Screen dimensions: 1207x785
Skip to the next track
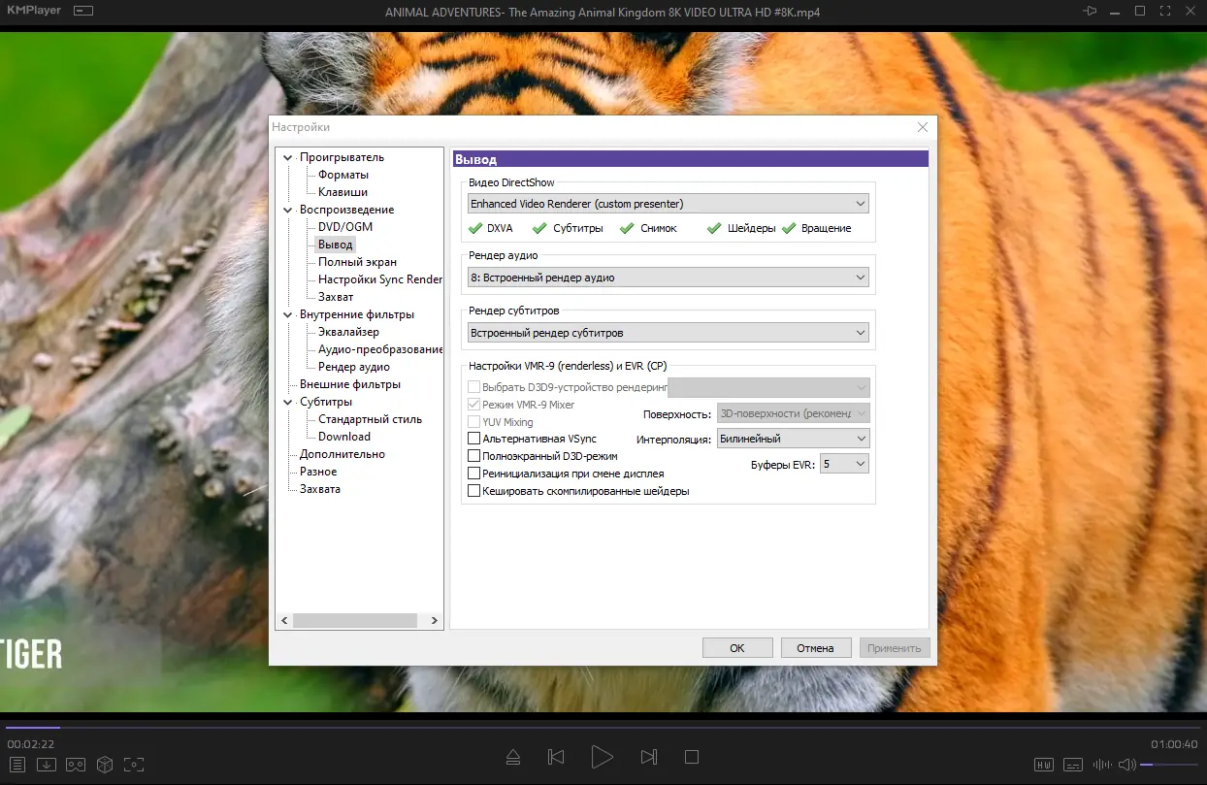click(649, 757)
